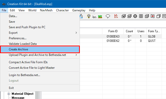The width and height of the screenshot is (166, 99).
Task: Expand the Export submenu arrow
Action: (x=76, y=33)
